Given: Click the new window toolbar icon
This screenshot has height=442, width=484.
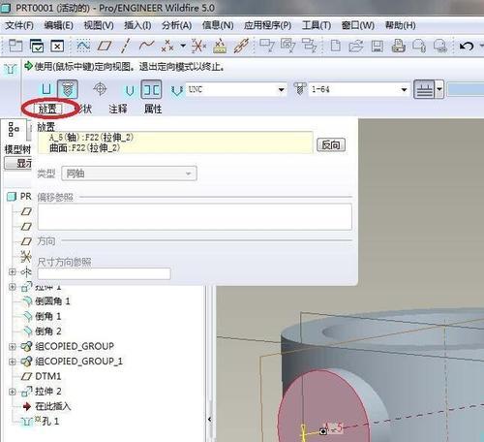Looking at the screenshot, I should (x=15, y=46).
